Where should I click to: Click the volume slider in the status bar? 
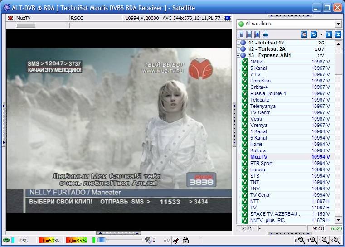pos(120,240)
